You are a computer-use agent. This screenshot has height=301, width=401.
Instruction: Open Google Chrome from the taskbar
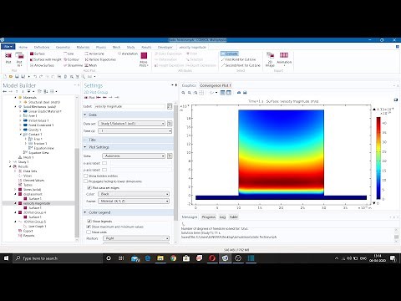coord(173,258)
